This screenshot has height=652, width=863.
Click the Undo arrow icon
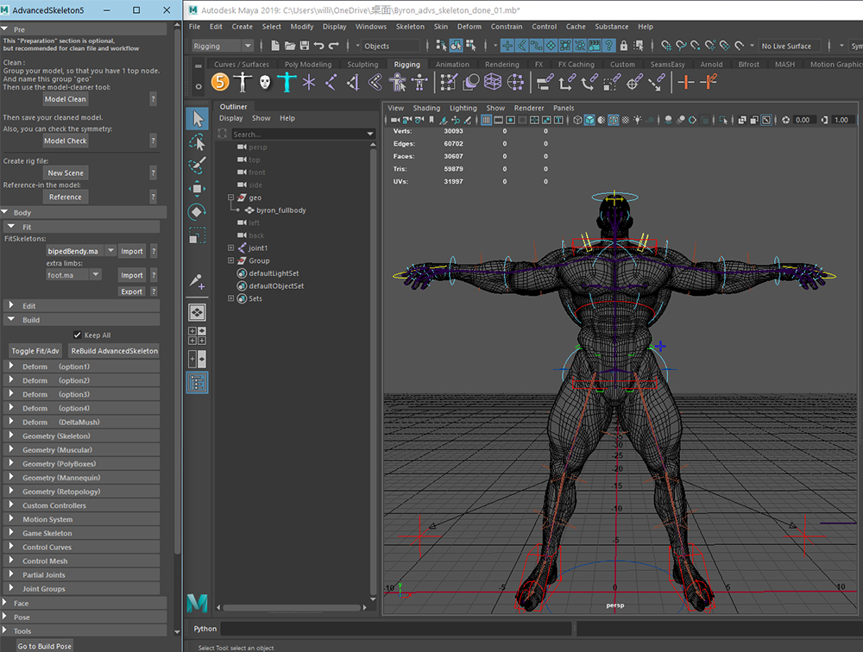320,46
